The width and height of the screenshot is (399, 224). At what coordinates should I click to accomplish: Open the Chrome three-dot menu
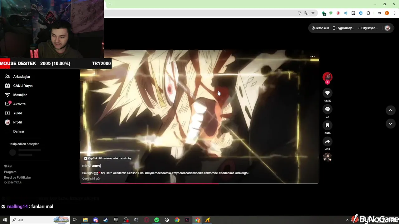[394, 13]
